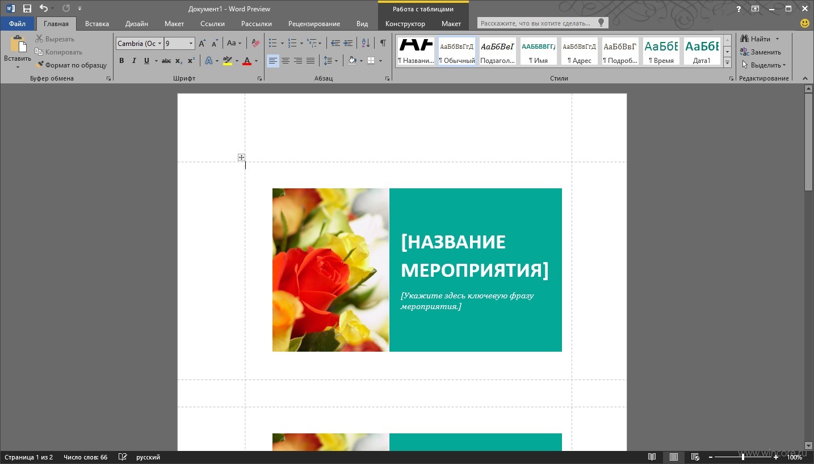814x464 pixels.
Task: Toggle superscript formatting
Action: point(191,61)
